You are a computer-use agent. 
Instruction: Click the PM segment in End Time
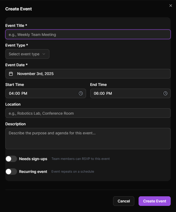109,93
